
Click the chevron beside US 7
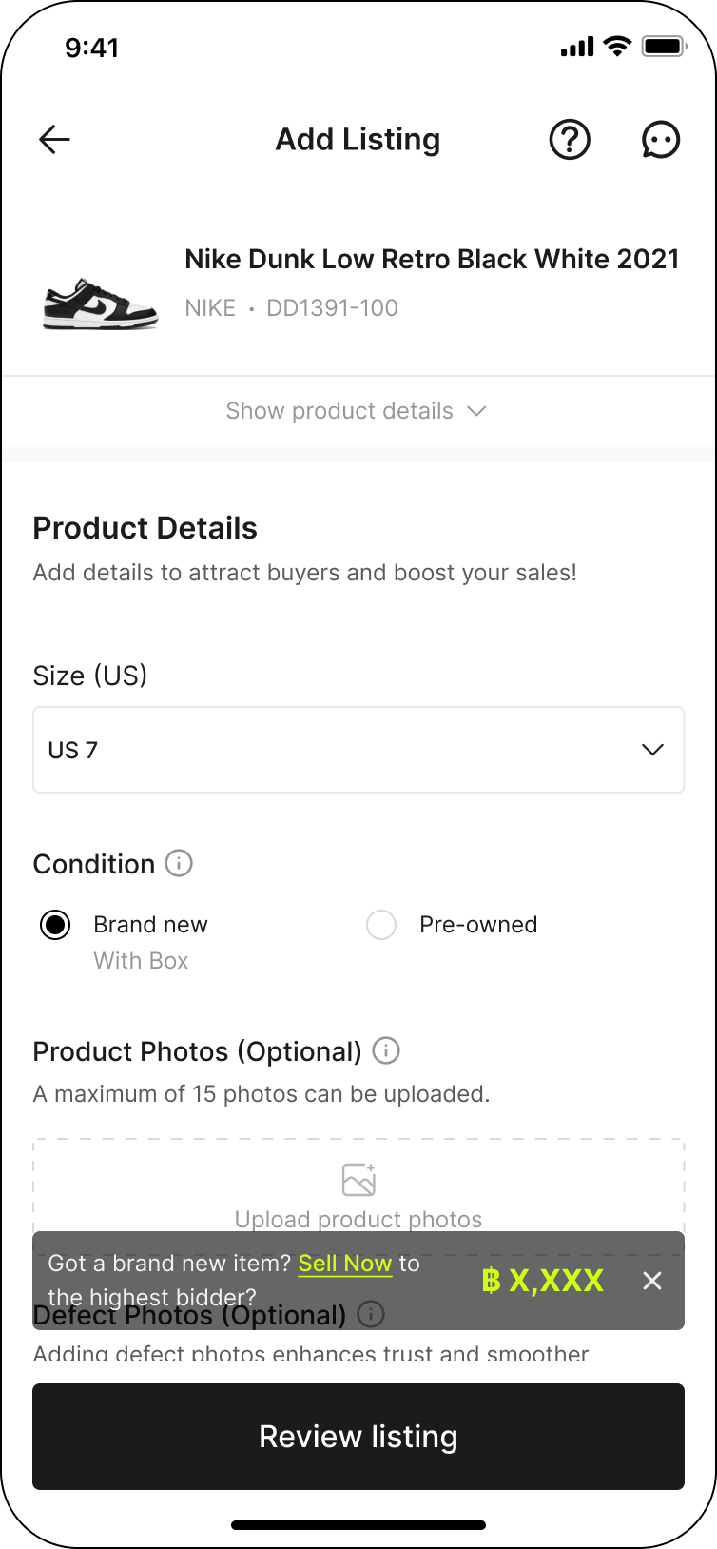pyautogui.click(x=652, y=750)
